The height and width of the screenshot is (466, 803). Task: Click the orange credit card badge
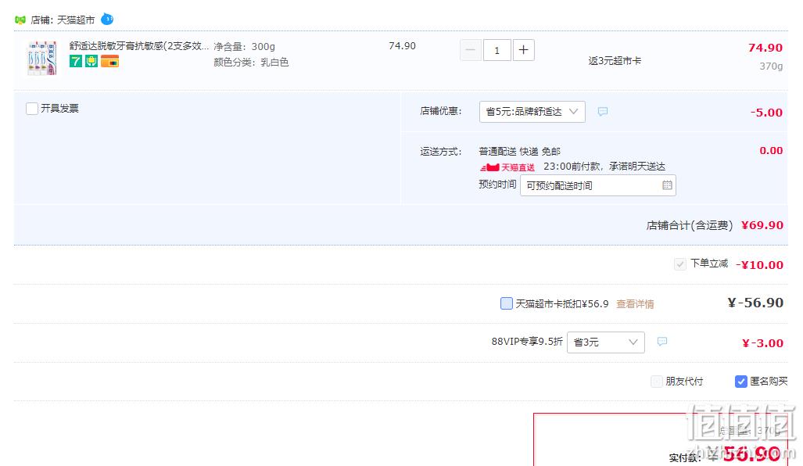109,62
